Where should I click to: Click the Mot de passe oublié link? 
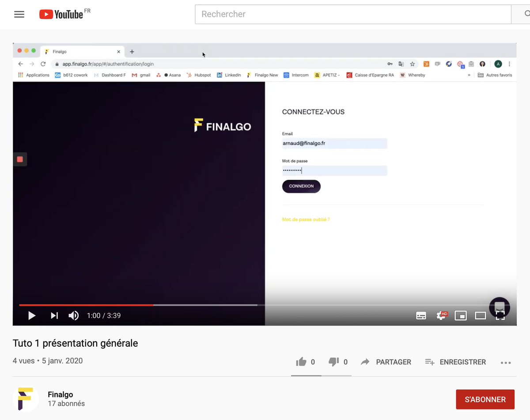click(306, 219)
